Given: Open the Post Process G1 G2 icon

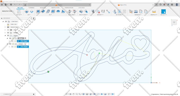Looking at the screenshot, I should [x=119, y=11].
